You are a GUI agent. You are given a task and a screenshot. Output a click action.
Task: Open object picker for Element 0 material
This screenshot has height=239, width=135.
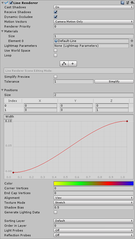[132, 41]
